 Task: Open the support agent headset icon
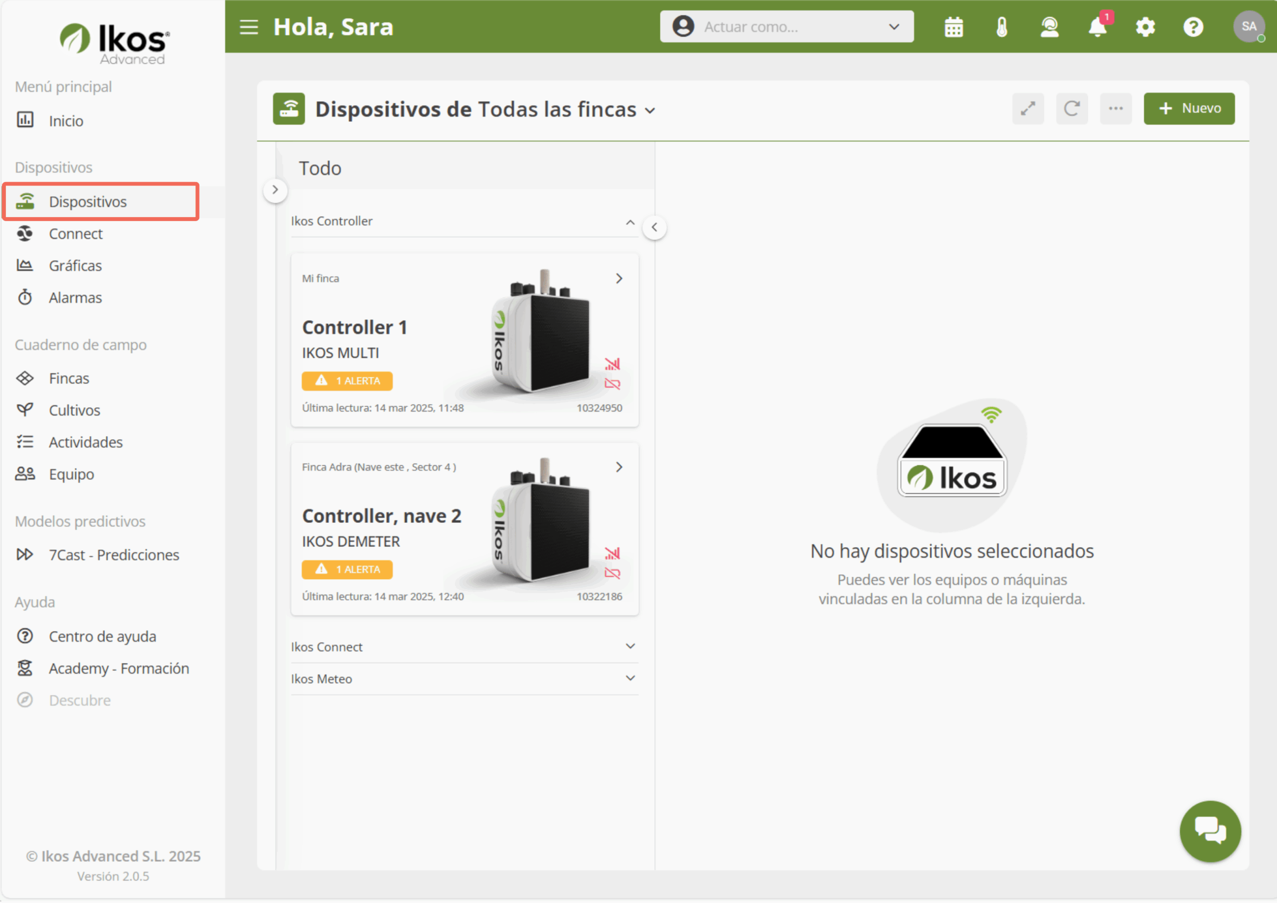(1049, 27)
